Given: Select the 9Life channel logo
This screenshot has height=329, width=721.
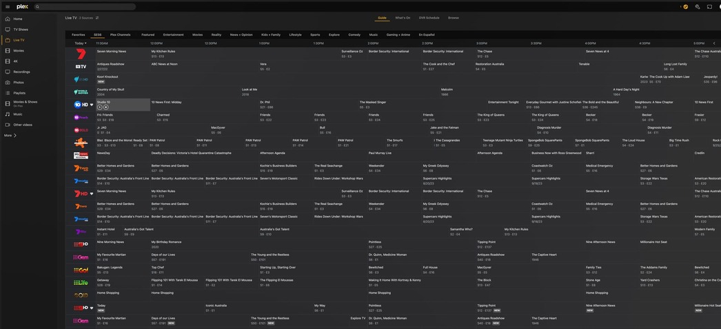Looking at the screenshot, I should [81, 282].
